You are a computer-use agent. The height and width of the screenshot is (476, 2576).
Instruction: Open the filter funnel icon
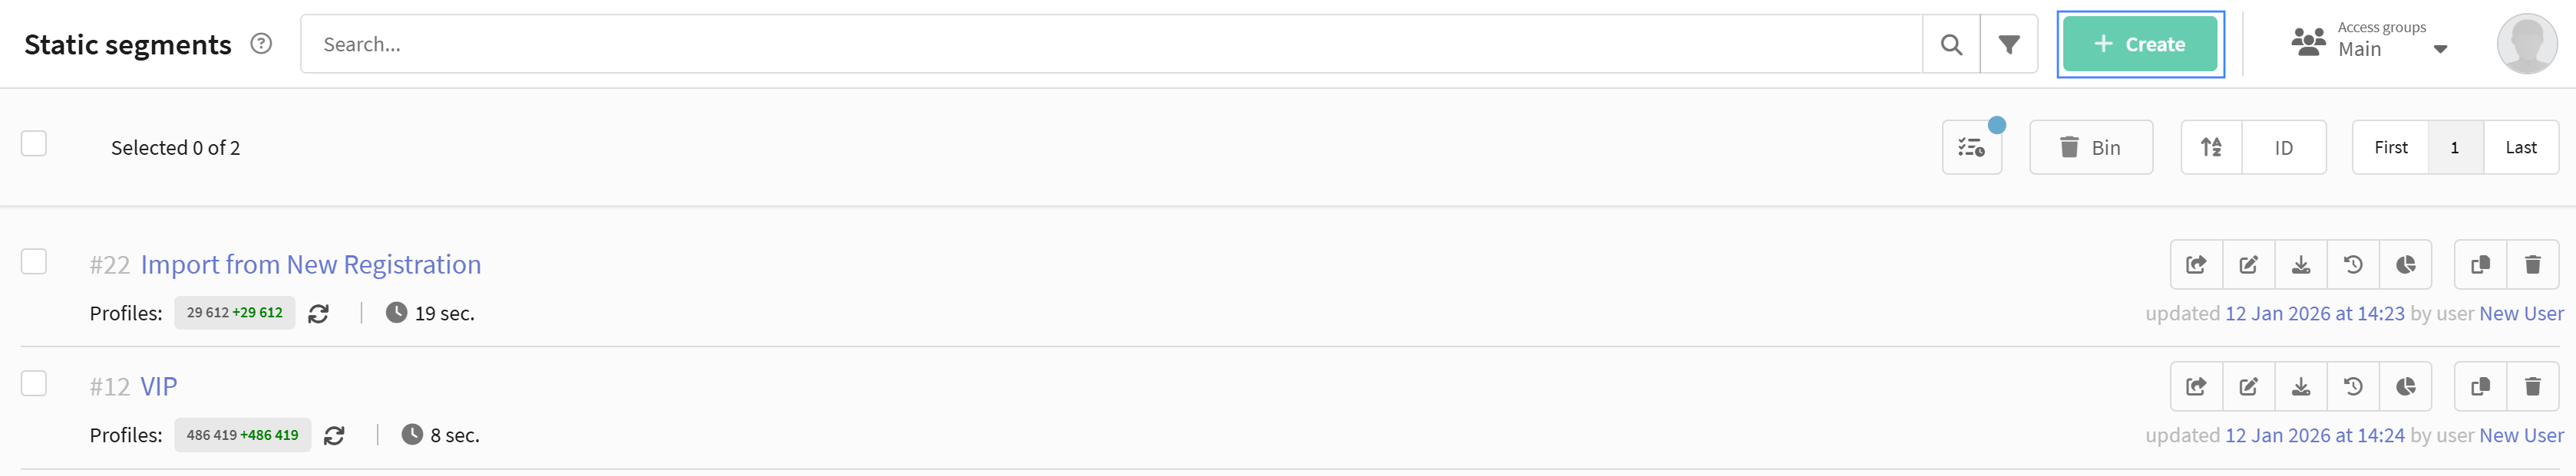tap(2008, 45)
